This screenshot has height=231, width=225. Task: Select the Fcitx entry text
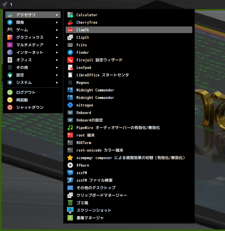[82, 45]
